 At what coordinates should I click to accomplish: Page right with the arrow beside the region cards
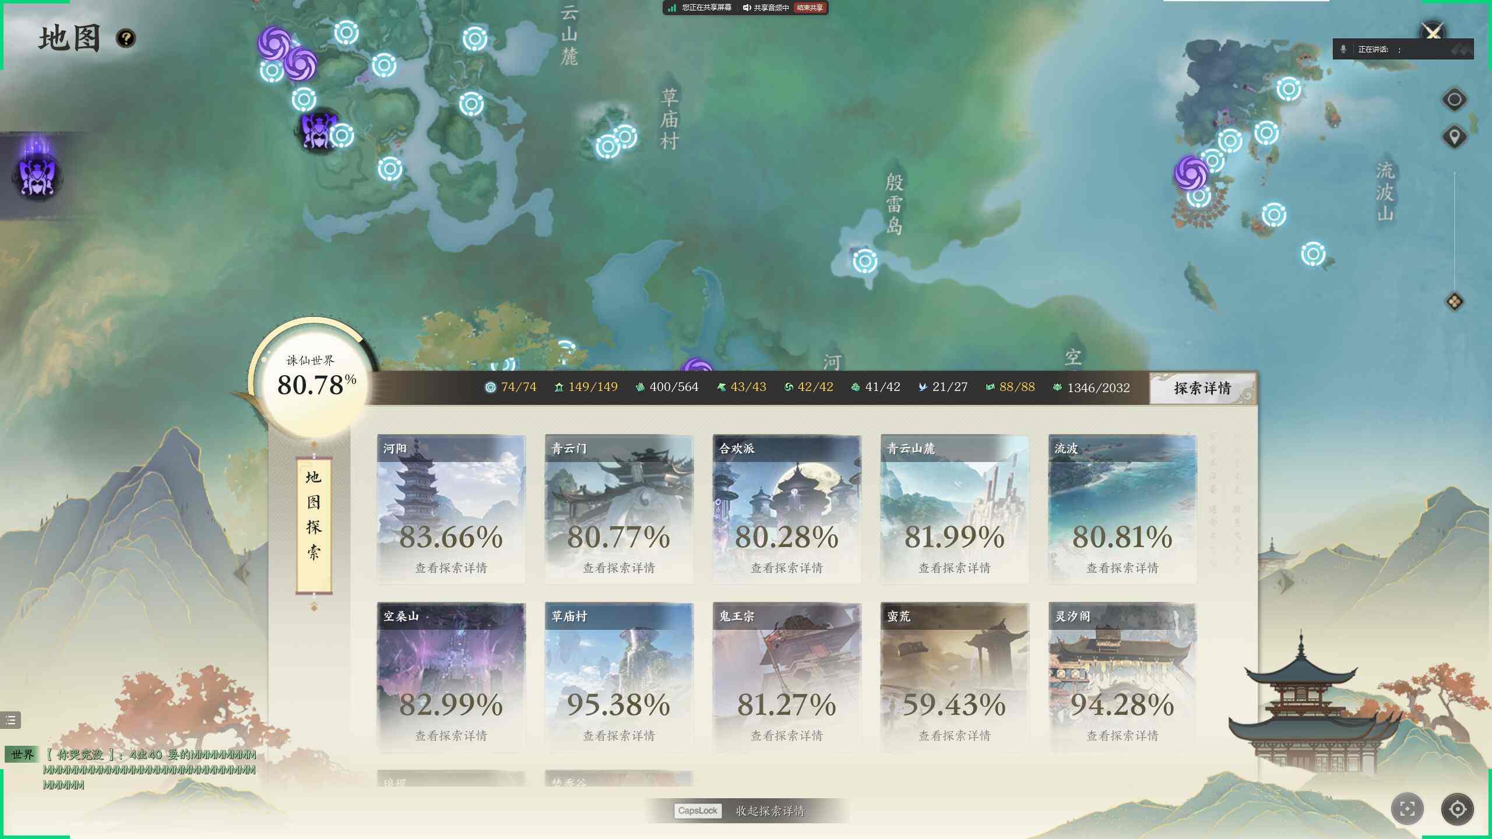tap(1286, 581)
